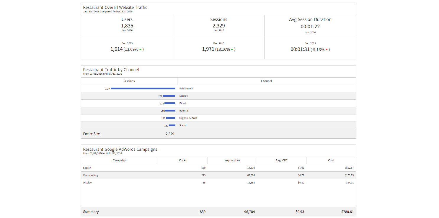Click the Cost column header
This screenshot has height=218, width=439.
tap(331, 160)
